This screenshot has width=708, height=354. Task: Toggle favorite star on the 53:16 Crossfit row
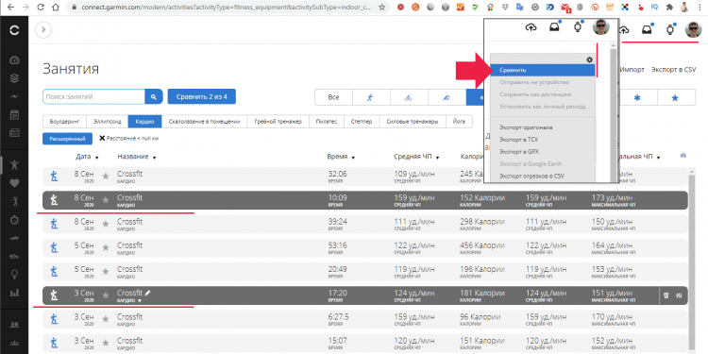click(x=106, y=247)
